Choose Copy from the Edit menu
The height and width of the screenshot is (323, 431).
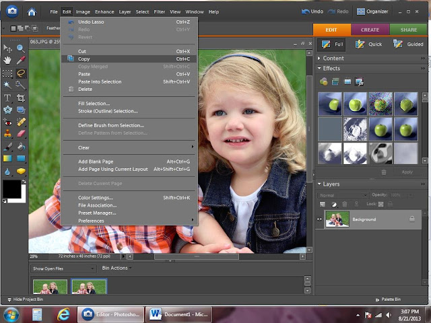(84, 59)
